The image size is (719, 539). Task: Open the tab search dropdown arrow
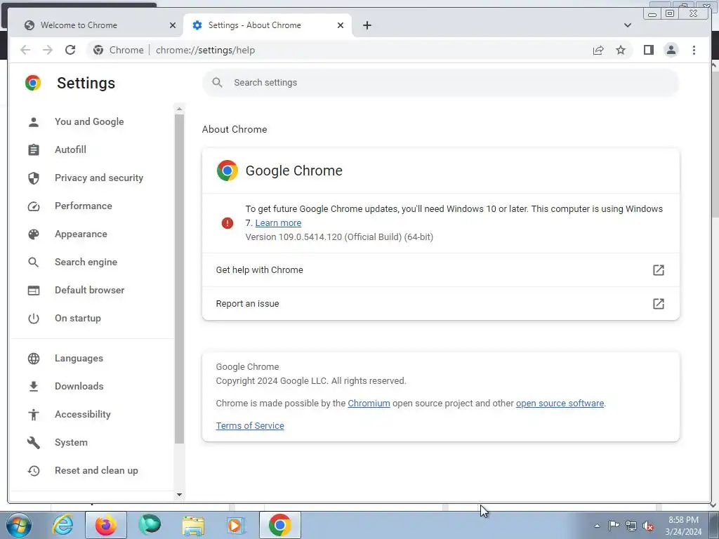627,25
